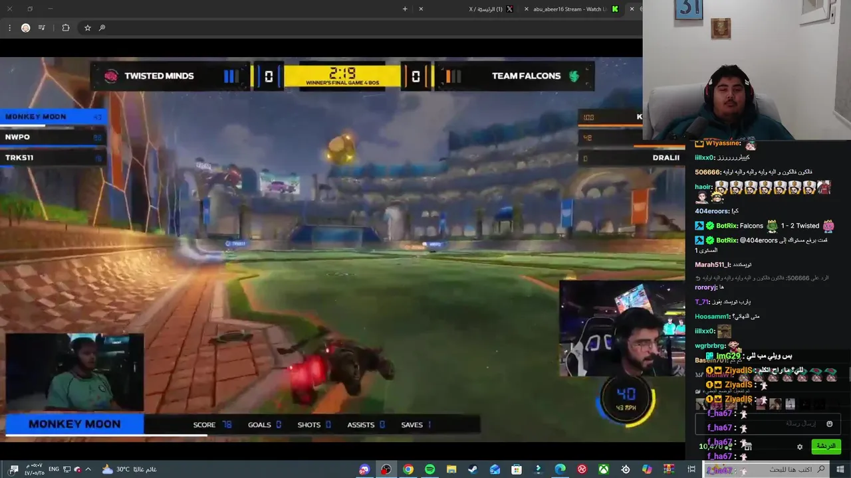The image size is (851, 478).
Task: Click the streamer webcam overlay
Action: point(747,70)
